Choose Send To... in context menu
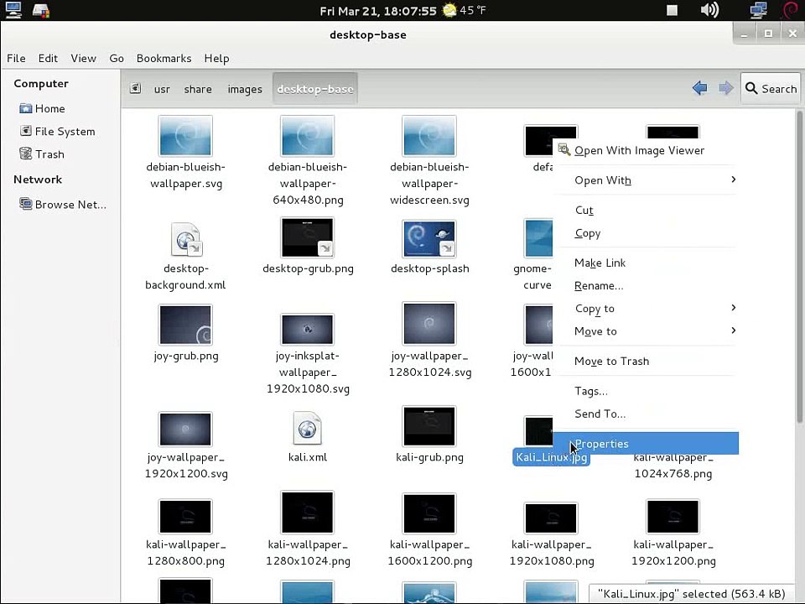Viewport: 805px width, 604px height. (646, 414)
